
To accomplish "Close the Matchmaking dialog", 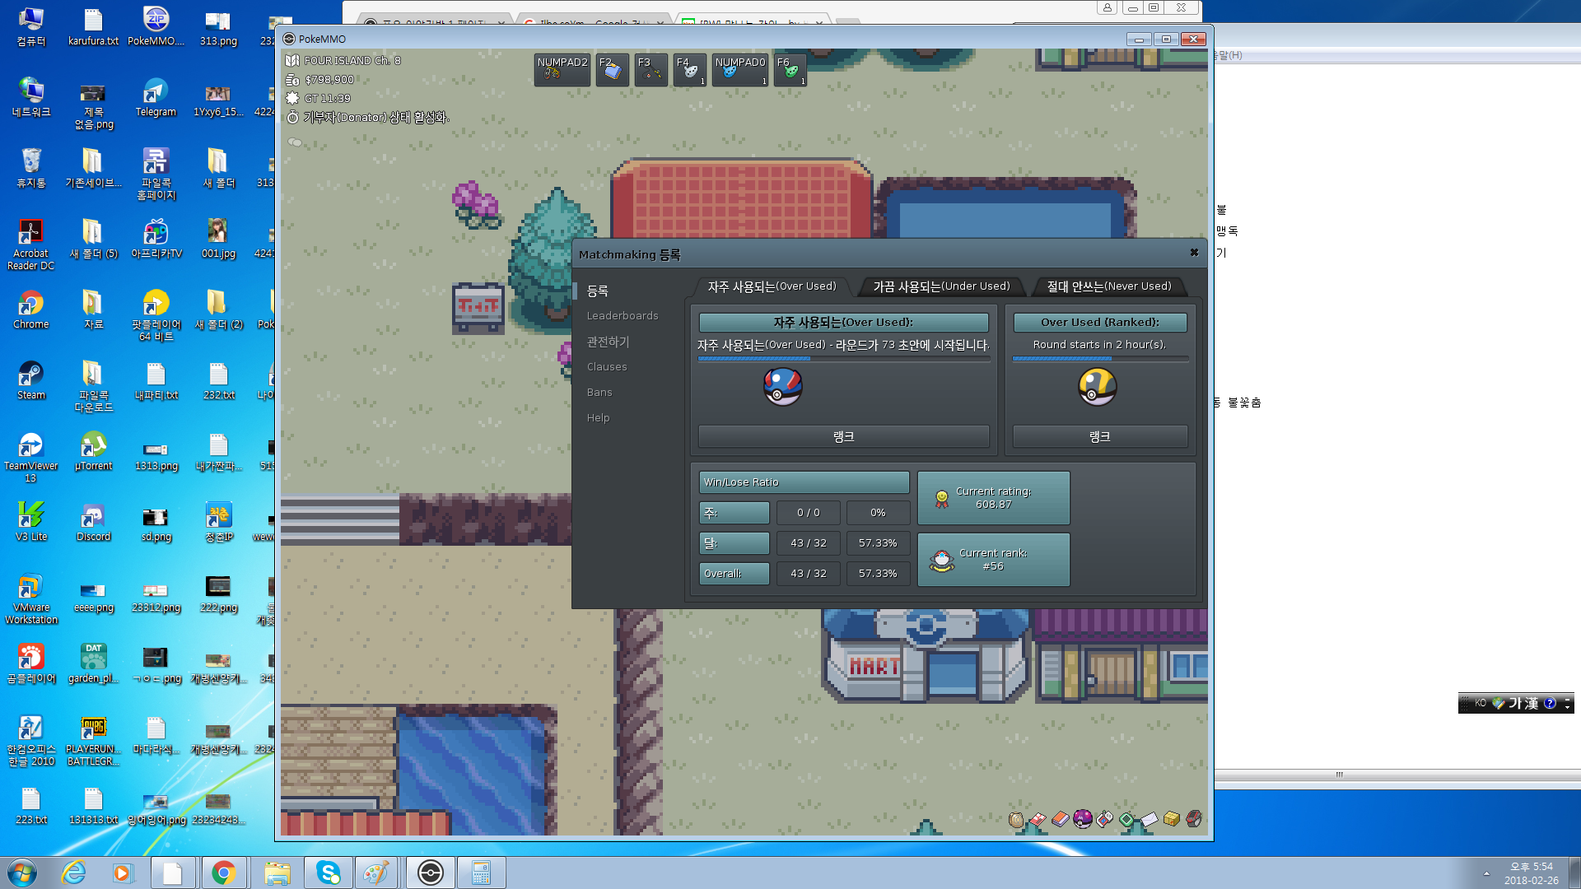I will point(1193,253).
